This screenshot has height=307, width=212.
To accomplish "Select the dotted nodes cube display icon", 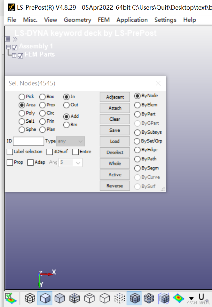I will [x=120, y=298].
